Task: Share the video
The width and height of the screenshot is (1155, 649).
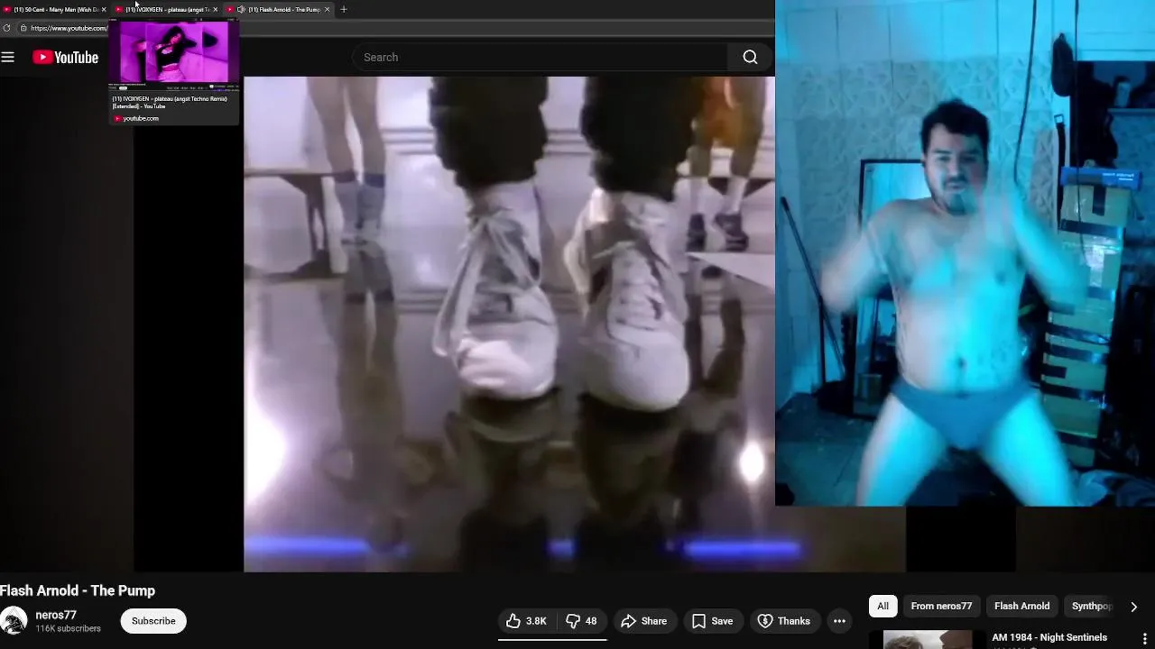Action: [644, 621]
